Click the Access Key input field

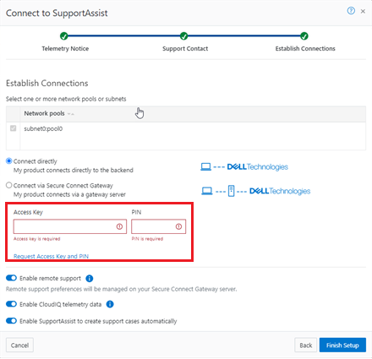pyautogui.click(x=70, y=226)
